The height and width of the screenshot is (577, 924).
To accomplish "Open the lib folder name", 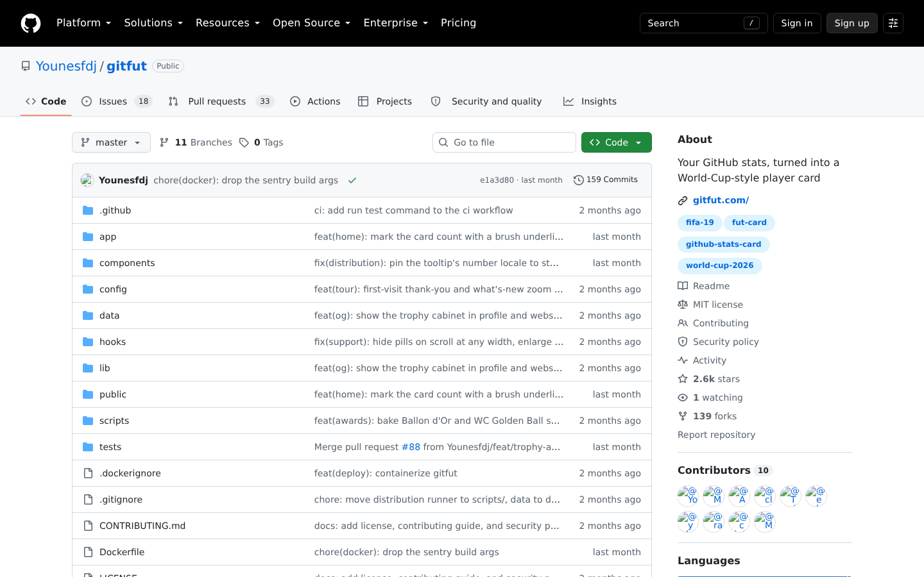I will 105,368.
